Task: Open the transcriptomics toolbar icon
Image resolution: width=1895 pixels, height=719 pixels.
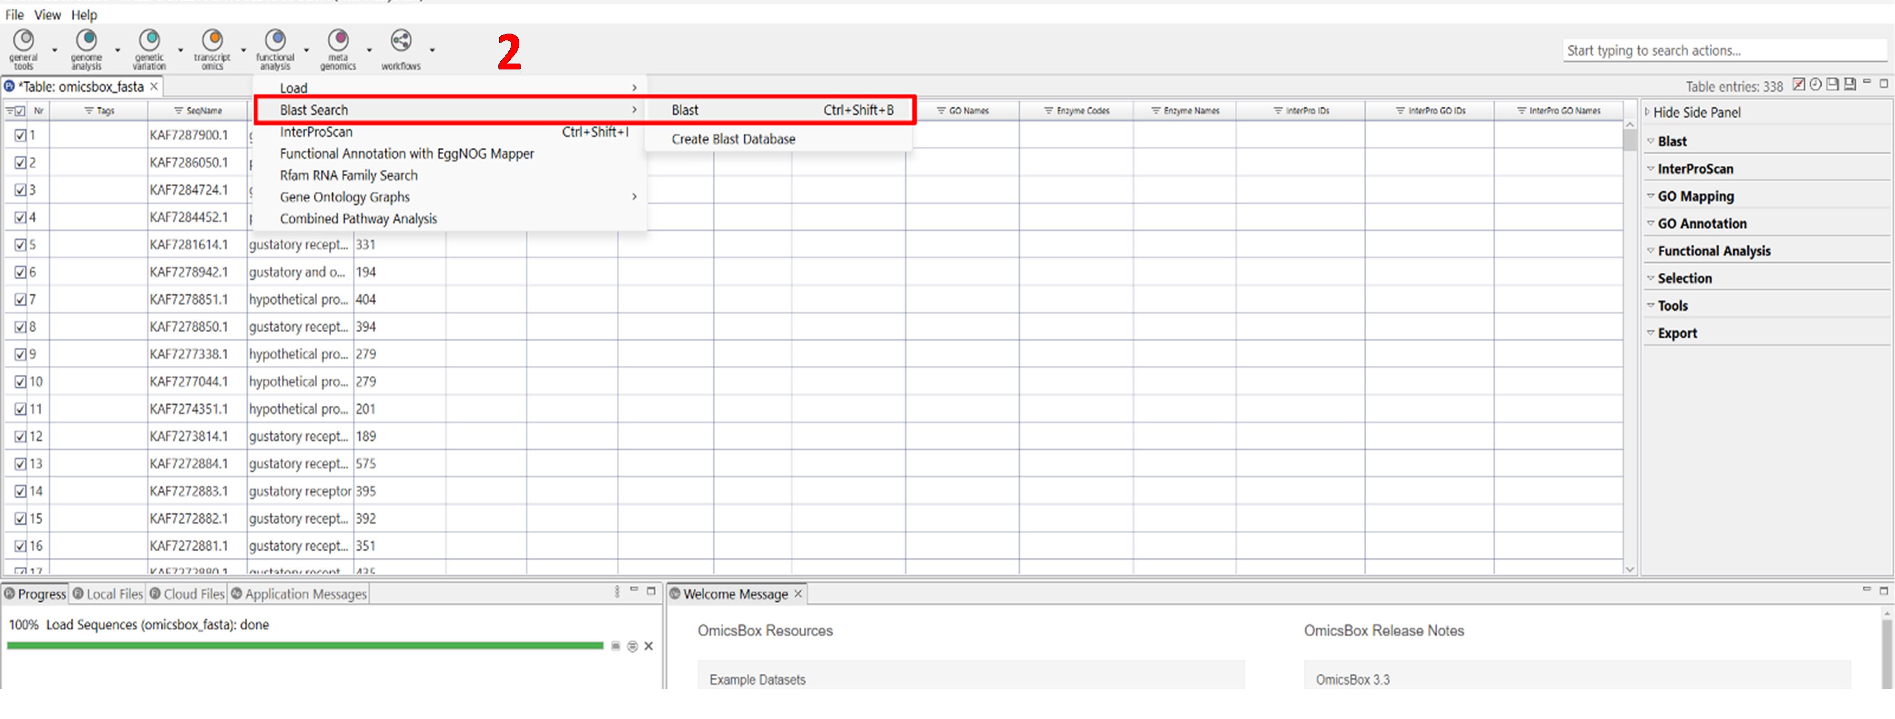Action: pyautogui.click(x=213, y=41)
